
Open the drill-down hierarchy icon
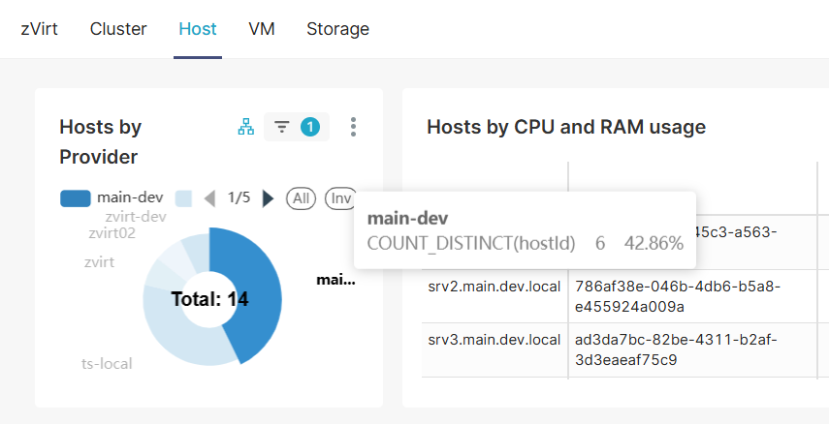coord(246,127)
